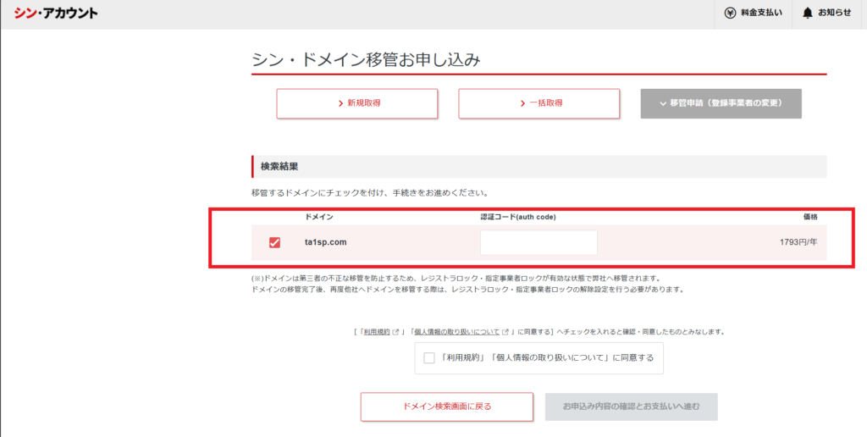Open notifications via the bell icon
867x437 pixels.
(x=808, y=13)
